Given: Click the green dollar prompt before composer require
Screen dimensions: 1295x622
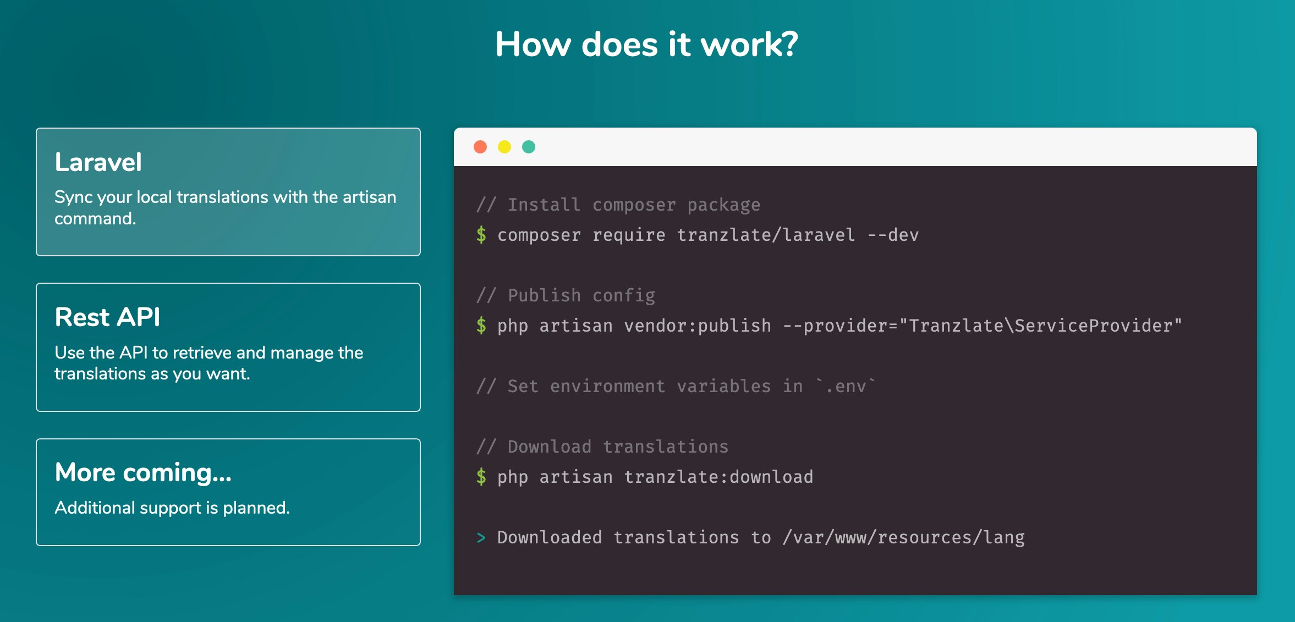Looking at the screenshot, I should pyautogui.click(x=481, y=235).
